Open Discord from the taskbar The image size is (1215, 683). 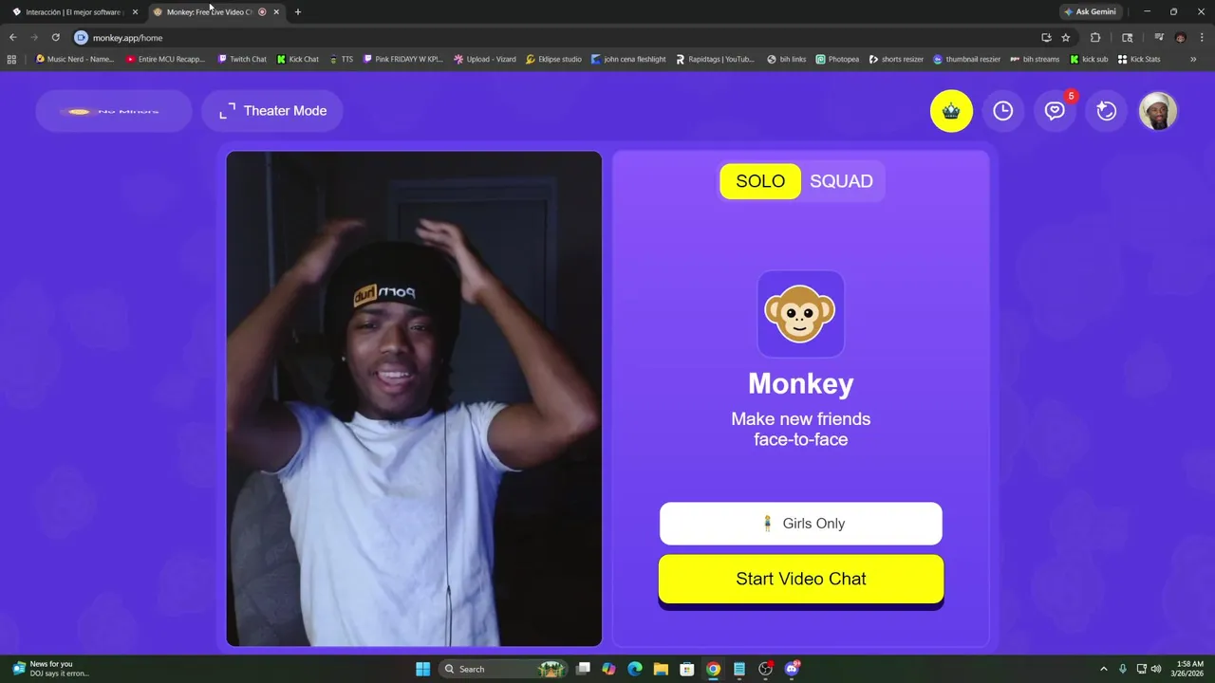793,669
